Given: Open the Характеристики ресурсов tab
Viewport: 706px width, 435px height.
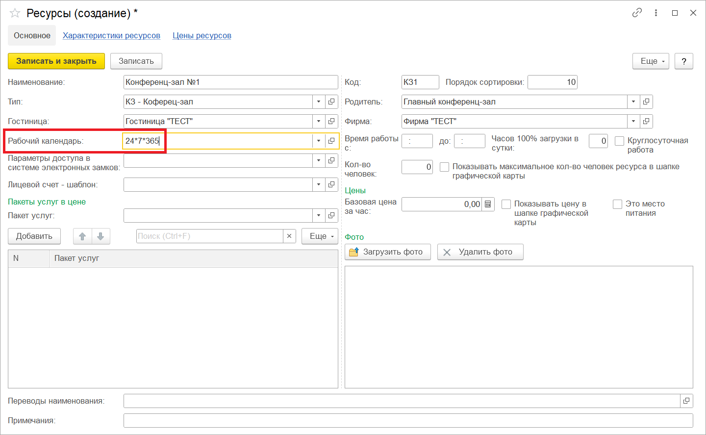Looking at the screenshot, I should point(111,35).
